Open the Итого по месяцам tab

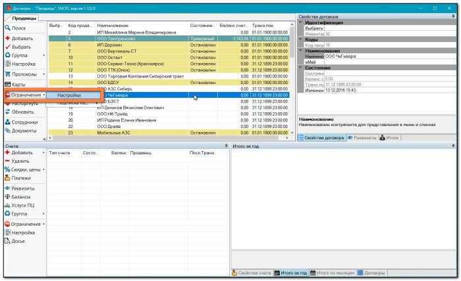tap(332, 273)
